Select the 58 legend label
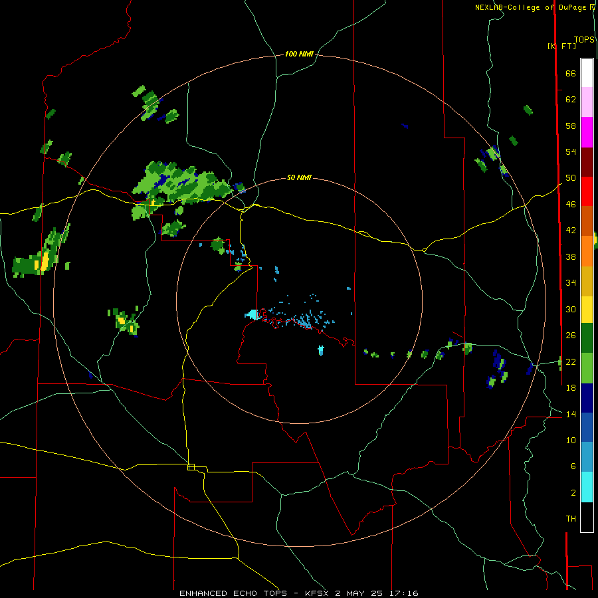This screenshot has width=598, height=598. click(x=571, y=126)
